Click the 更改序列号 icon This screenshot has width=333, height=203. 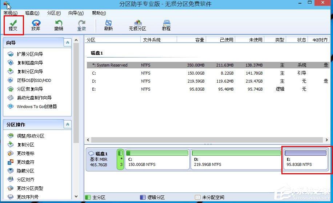coord(11,197)
